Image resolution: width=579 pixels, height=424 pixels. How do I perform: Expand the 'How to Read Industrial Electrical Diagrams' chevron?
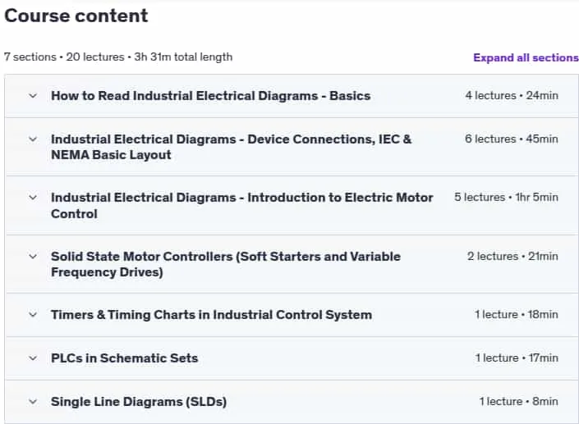[33, 96]
